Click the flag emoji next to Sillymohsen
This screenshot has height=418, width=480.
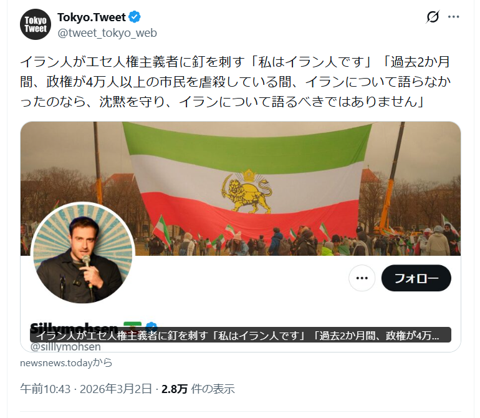click(x=132, y=324)
